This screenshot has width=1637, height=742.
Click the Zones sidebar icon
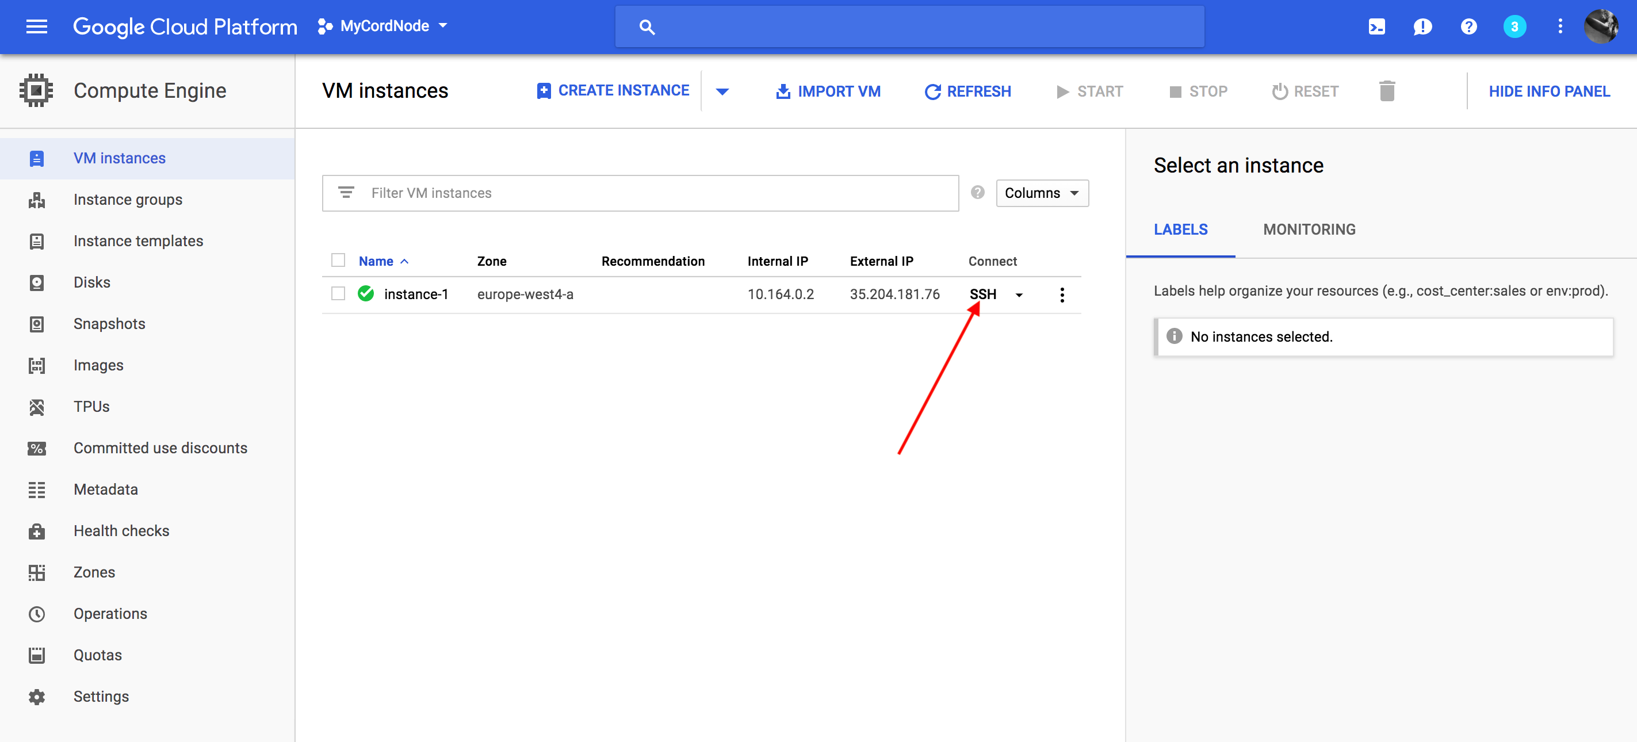[37, 572]
